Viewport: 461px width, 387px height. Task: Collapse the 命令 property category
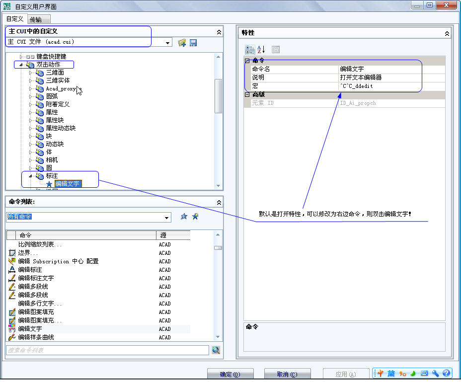pyautogui.click(x=247, y=61)
